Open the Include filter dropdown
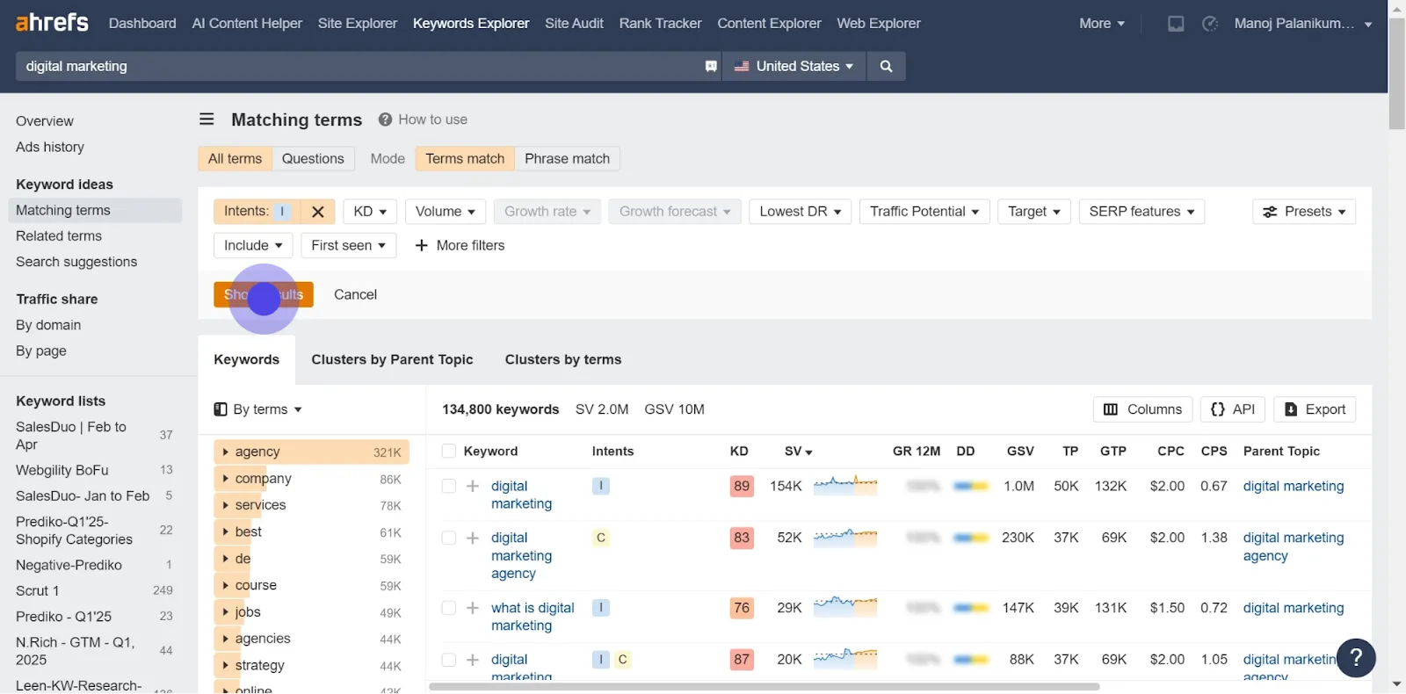The width and height of the screenshot is (1406, 694). tap(253, 245)
